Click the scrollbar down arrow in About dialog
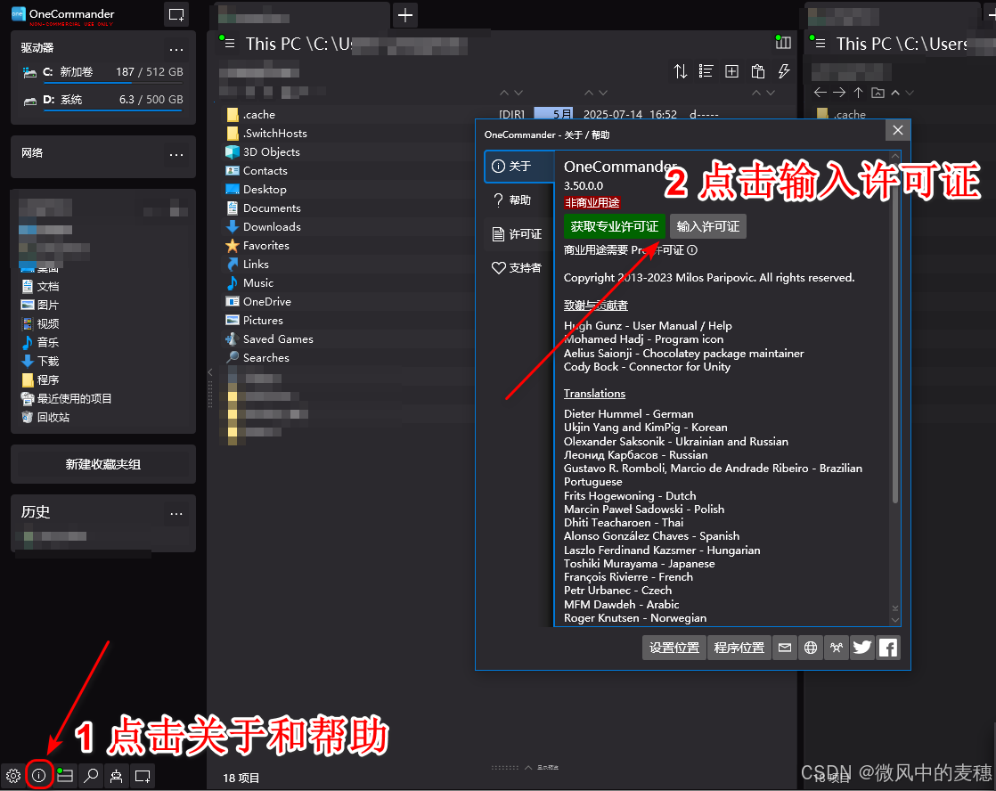The image size is (996, 791). click(895, 619)
